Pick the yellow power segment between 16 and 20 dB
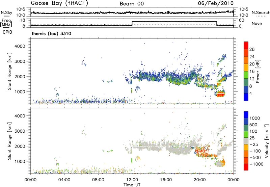Viewport: 270px width, 187px height. (x=246, y=68)
